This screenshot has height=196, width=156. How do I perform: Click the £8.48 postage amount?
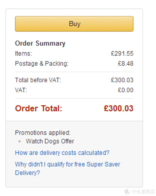pos(126,64)
